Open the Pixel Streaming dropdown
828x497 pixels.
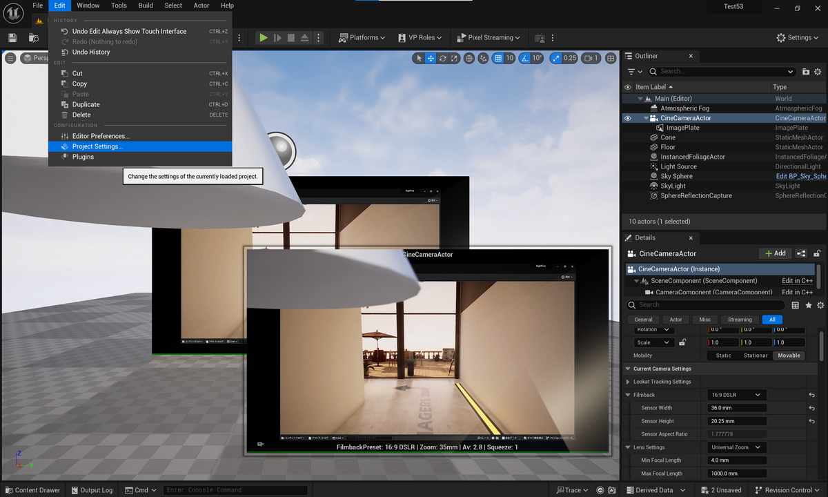coord(489,37)
